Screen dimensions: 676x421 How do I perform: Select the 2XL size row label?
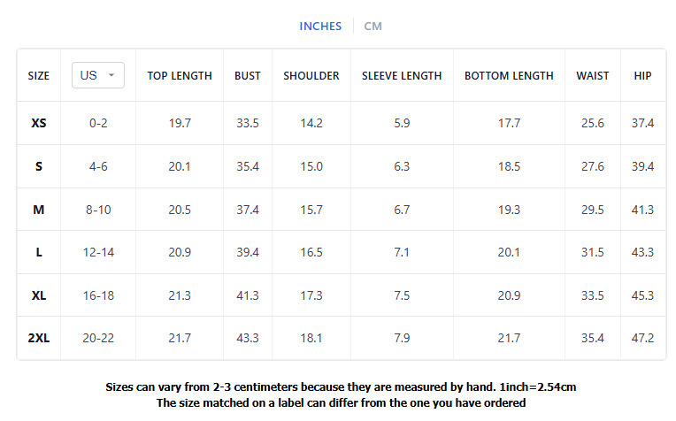coord(39,339)
